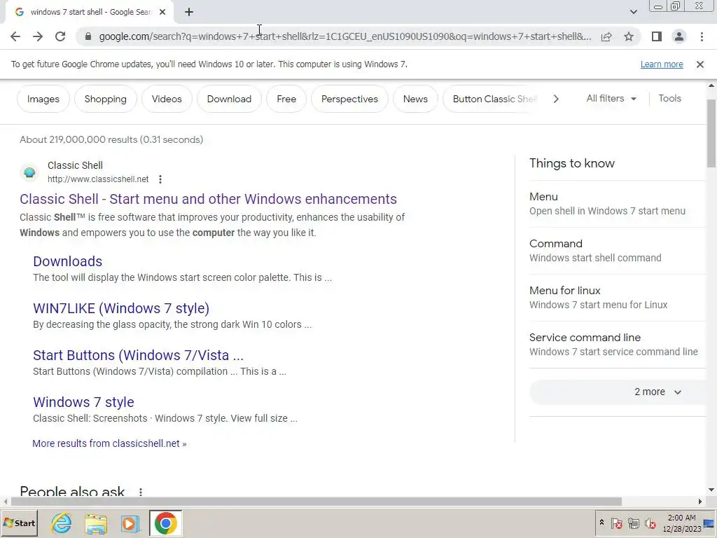The image size is (717, 538).
Task: Open Windows Explorer from the taskbar
Action: pyautogui.click(x=95, y=523)
